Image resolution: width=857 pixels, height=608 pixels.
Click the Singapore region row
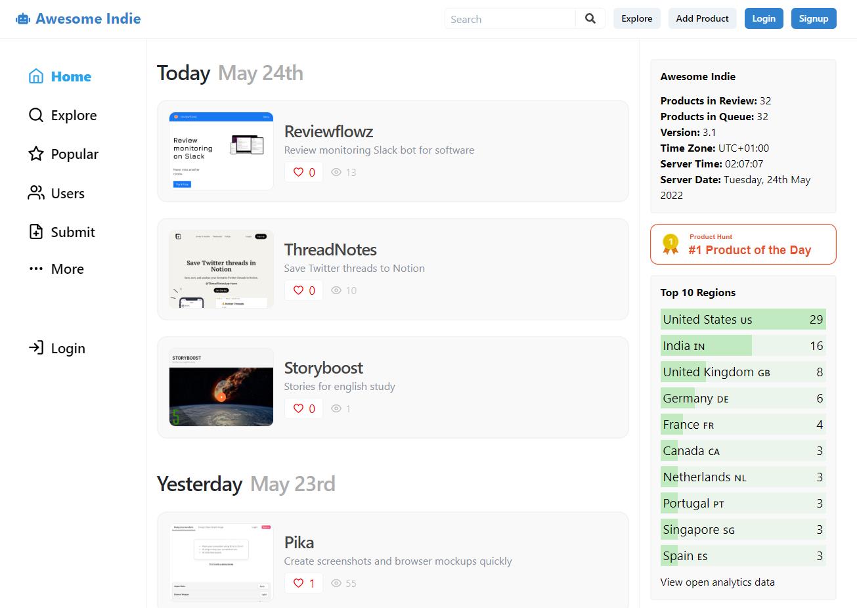pos(743,529)
